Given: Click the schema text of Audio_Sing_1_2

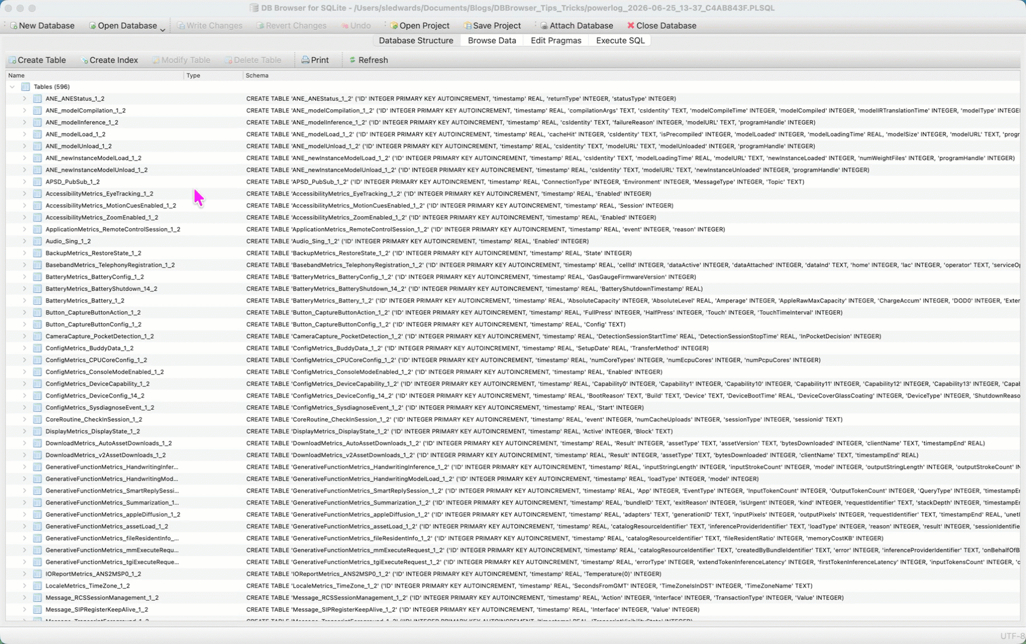Looking at the screenshot, I should (x=417, y=241).
